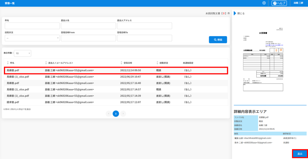
Task: Select row received 2022/05/17 14:57
Action: pos(116,90)
